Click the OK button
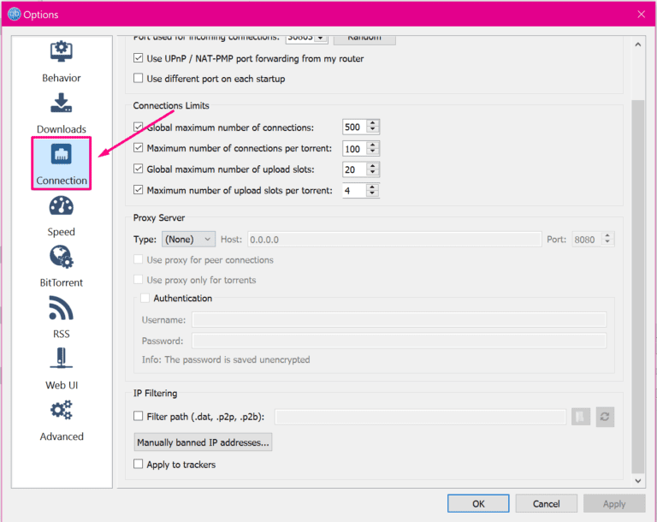The width and height of the screenshot is (657, 522). 478,503
